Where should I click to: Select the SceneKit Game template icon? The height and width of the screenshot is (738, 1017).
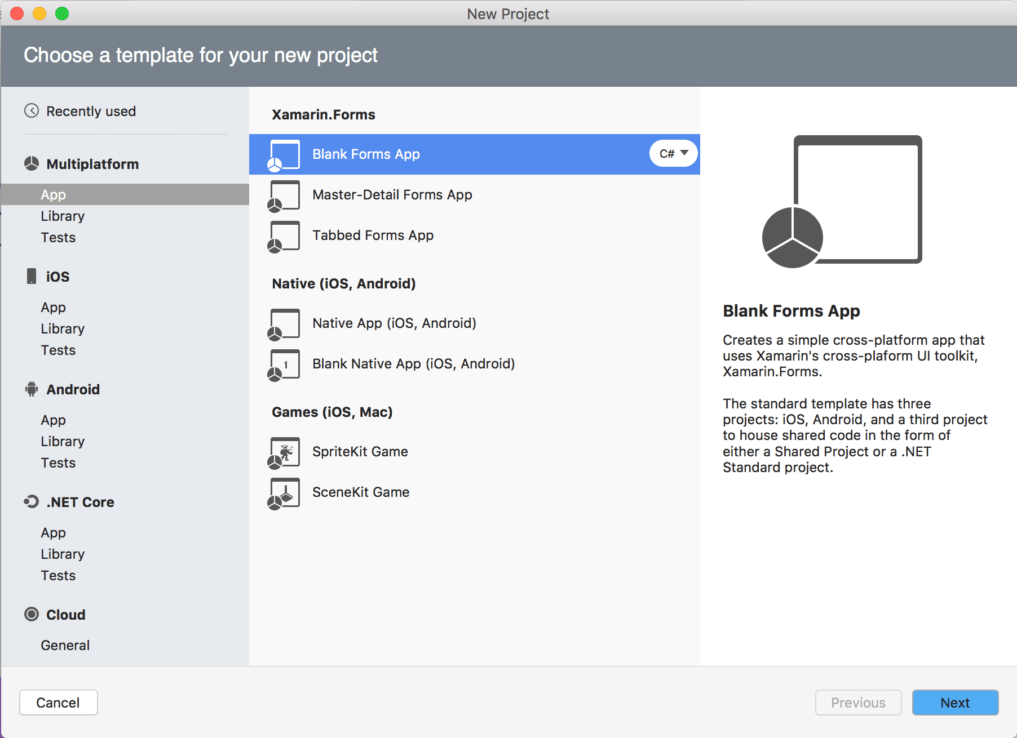pos(284,492)
